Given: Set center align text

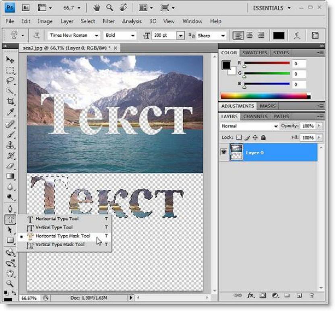Looking at the screenshot, I should click(250, 35).
